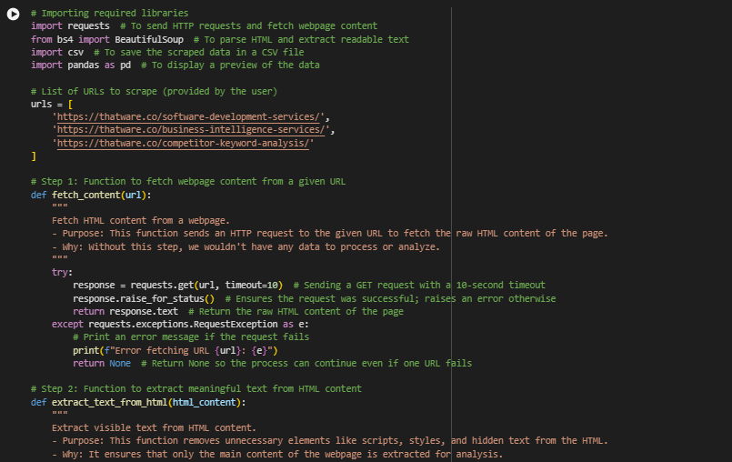
Task: Click '# Print an error message' comment
Action: coord(191,336)
